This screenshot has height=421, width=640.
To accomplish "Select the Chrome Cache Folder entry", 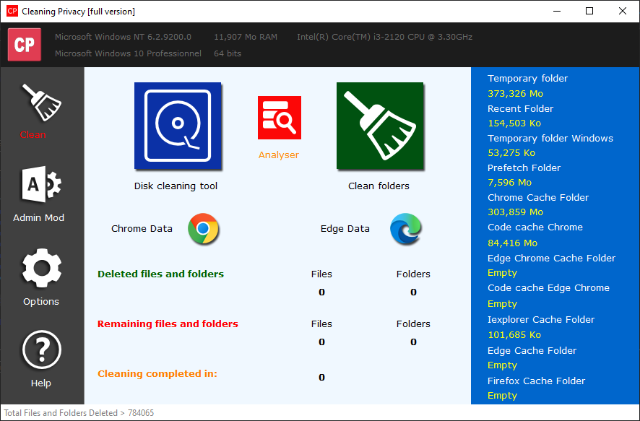I will (x=538, y=198).
